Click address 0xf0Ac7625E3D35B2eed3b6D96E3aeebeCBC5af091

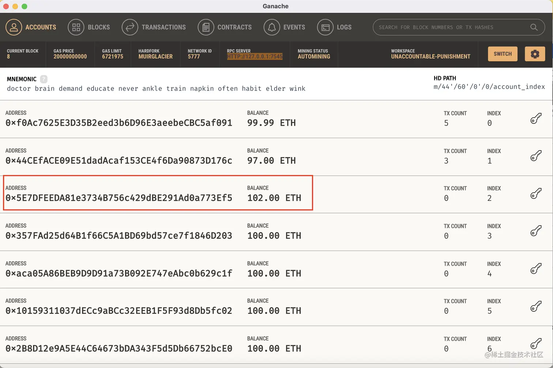click(x=119, y=123)
